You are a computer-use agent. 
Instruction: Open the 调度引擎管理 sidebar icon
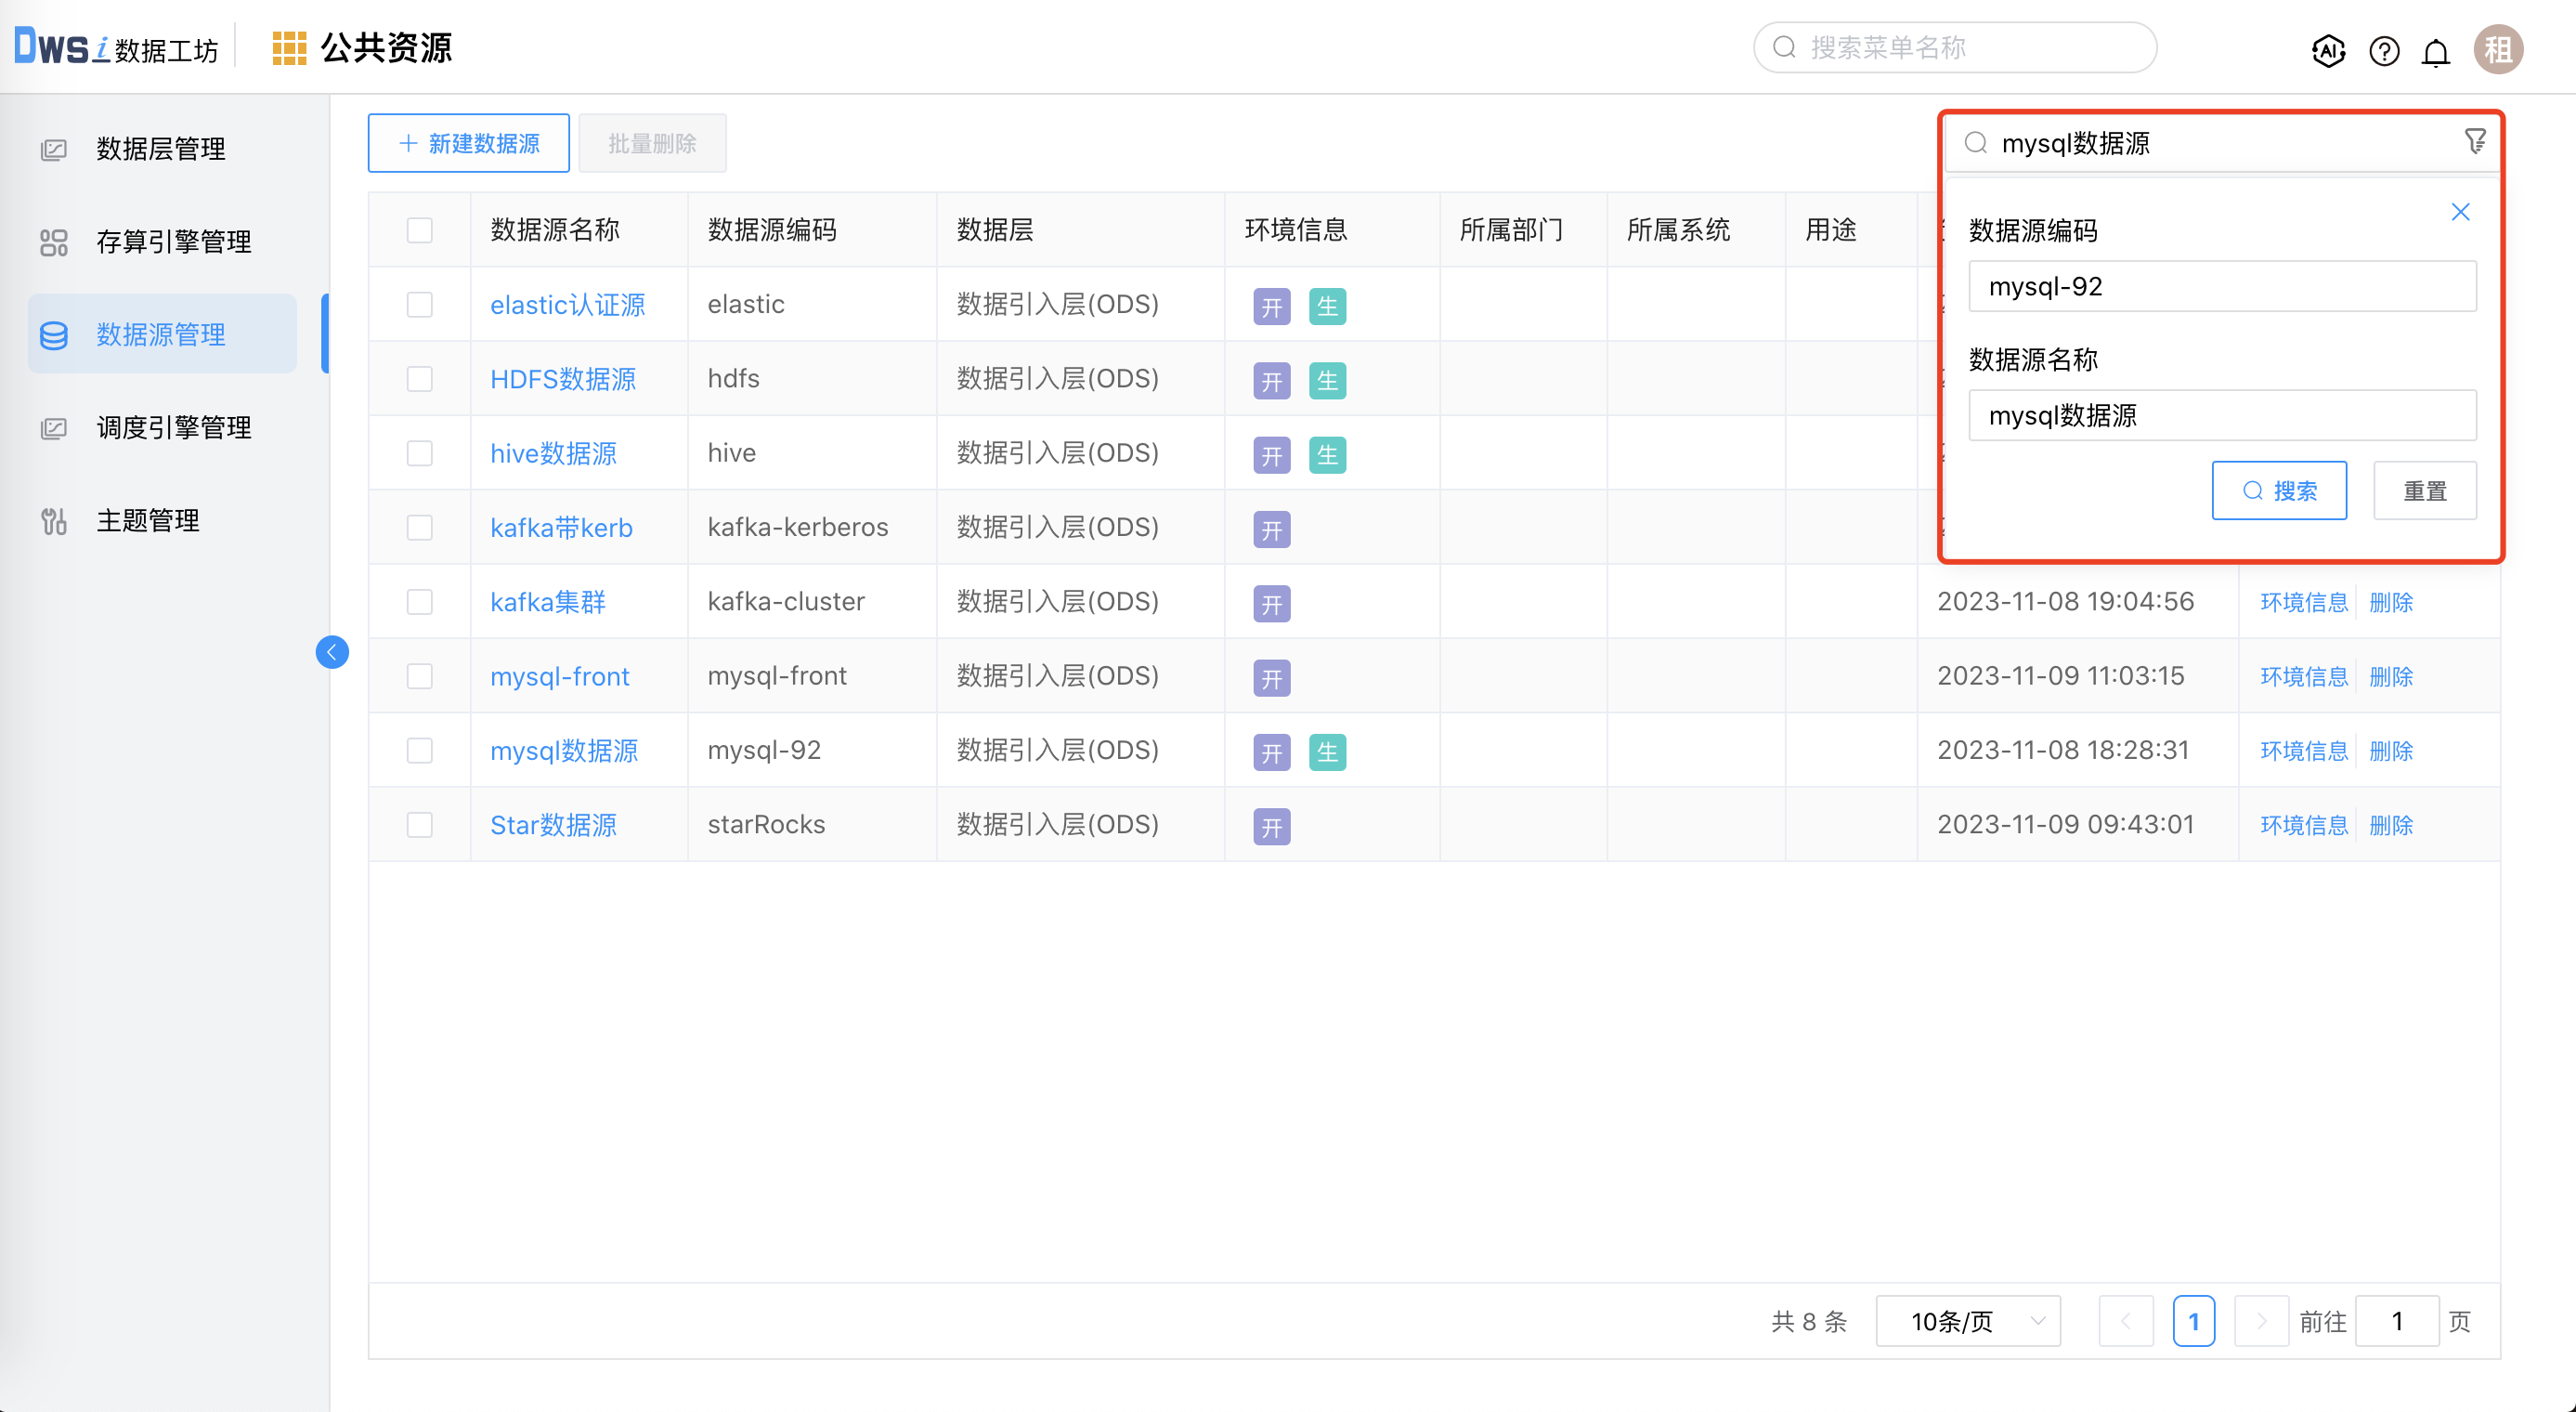click(53, 427)
